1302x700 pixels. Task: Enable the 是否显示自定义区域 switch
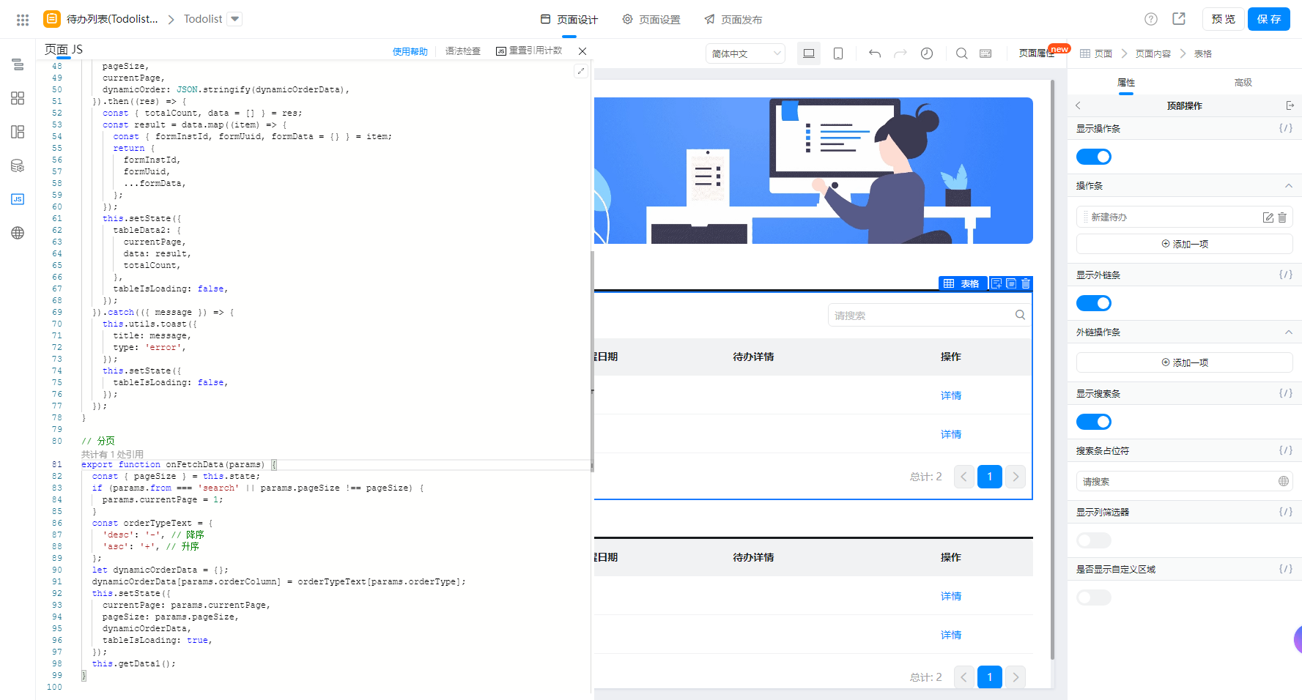point(1094,597)
